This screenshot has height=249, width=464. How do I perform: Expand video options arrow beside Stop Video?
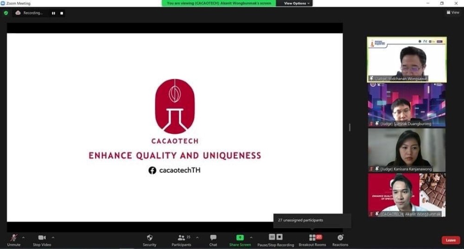pyautogui.click(x=53, y=237)
